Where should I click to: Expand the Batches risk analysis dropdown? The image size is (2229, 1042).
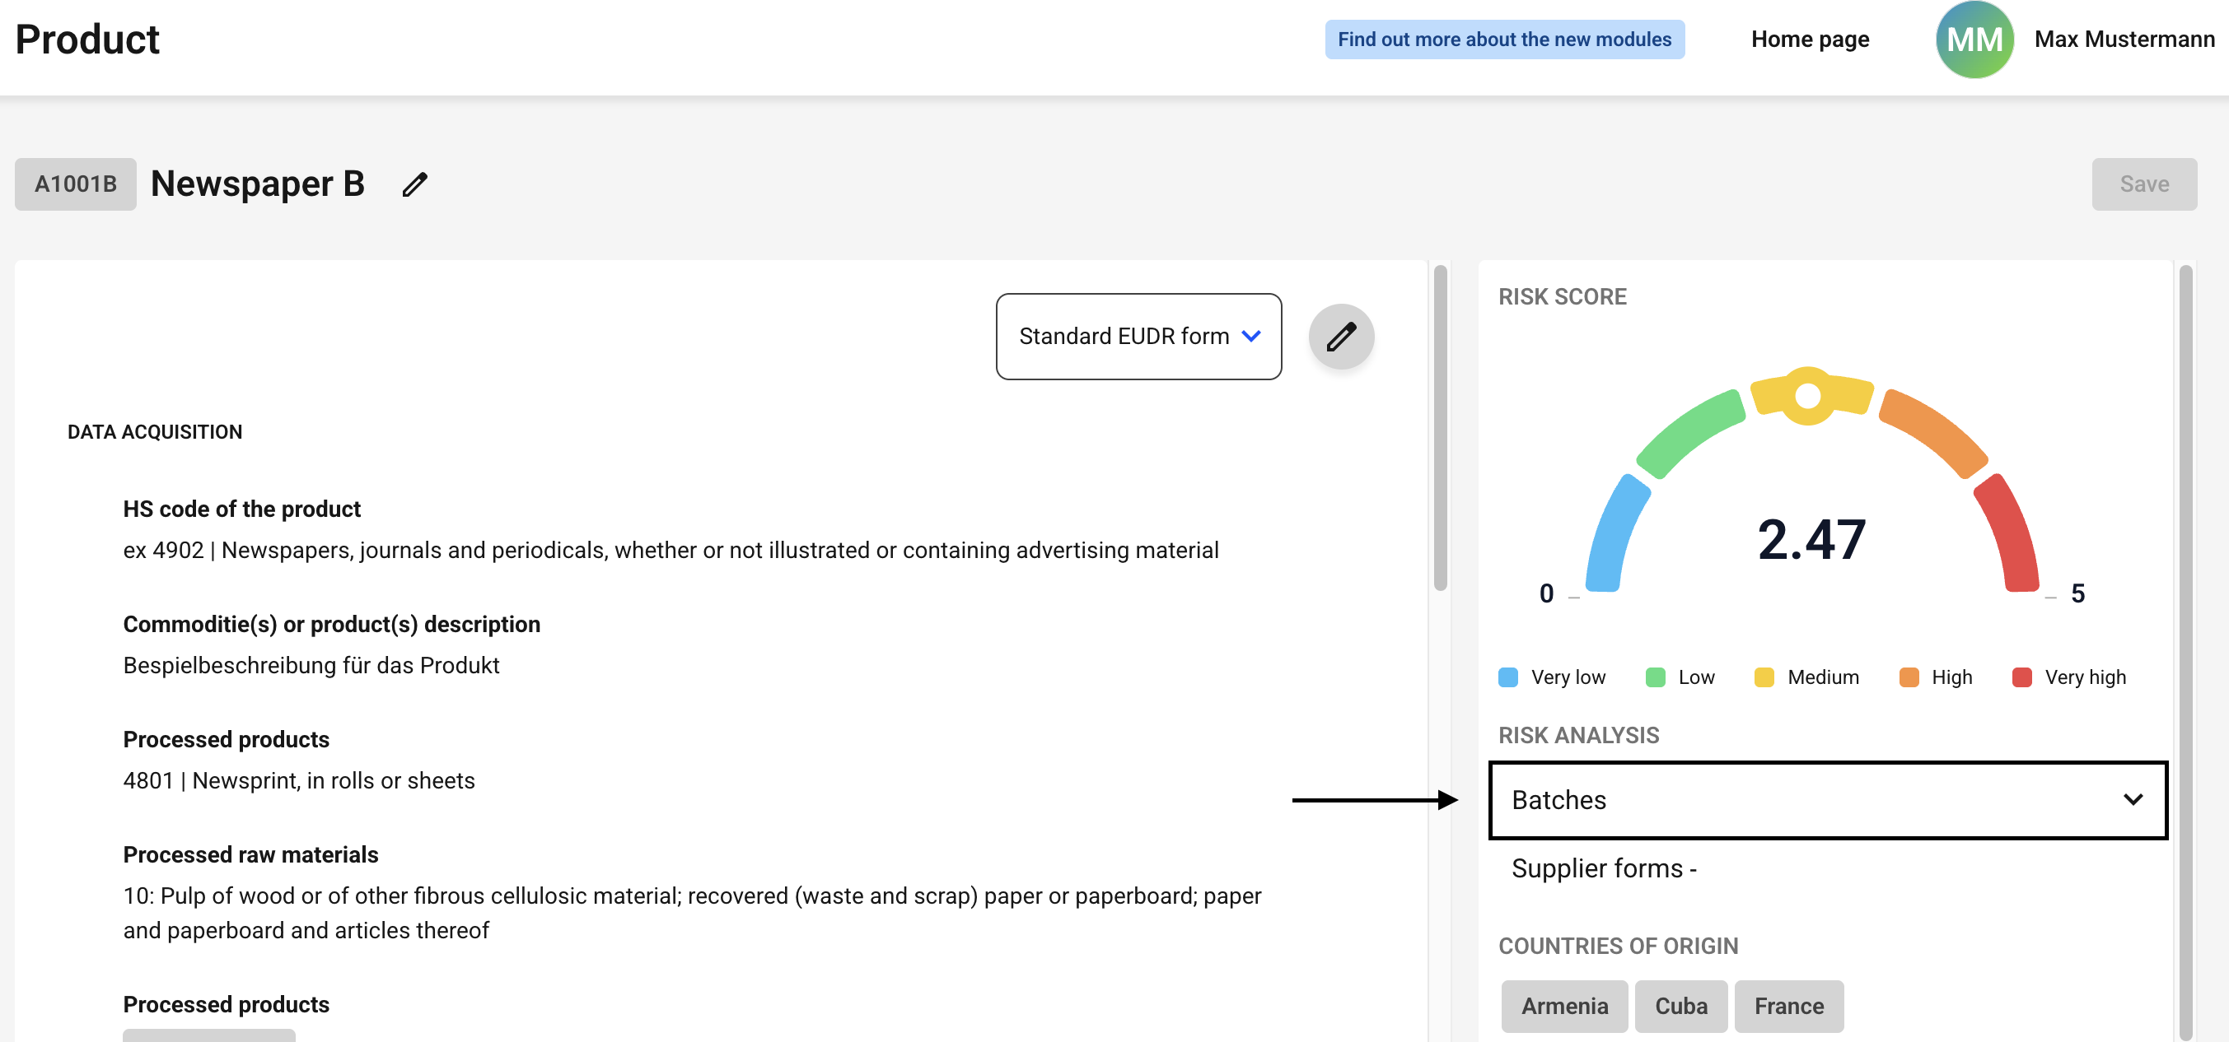pos(1828,800)
